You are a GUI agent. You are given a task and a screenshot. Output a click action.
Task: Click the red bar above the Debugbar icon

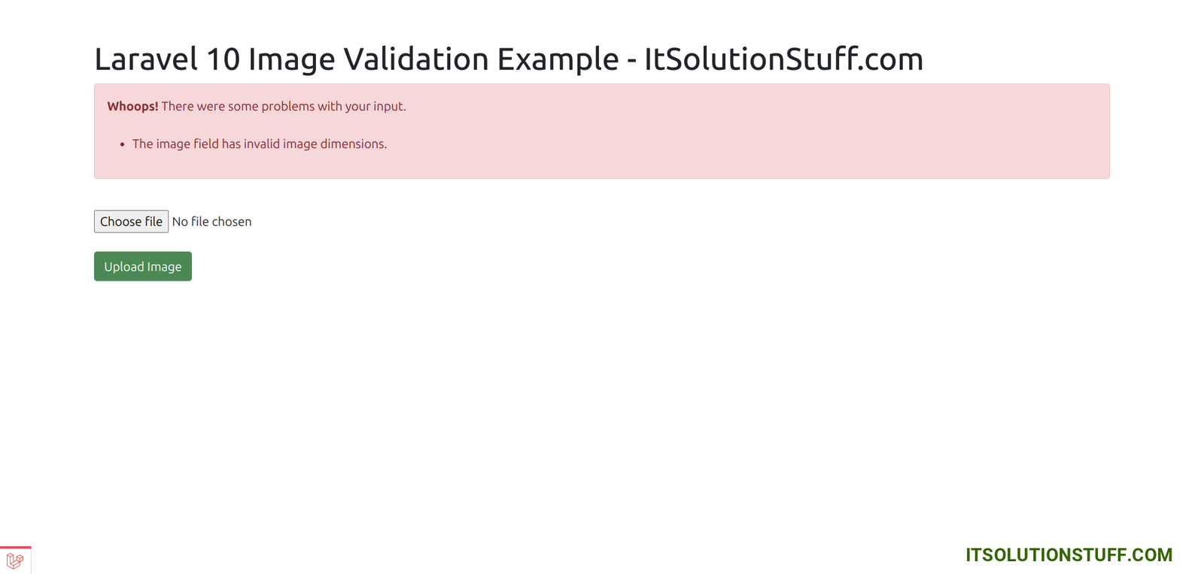[15, 547]
